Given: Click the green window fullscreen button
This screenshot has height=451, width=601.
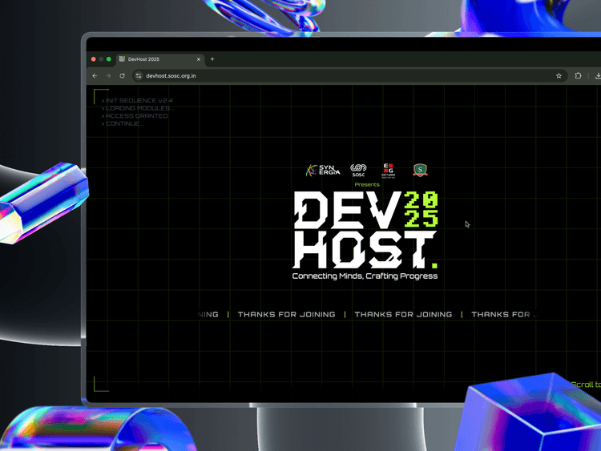Looking at the screenshot, I should click(x=109, y=59).
